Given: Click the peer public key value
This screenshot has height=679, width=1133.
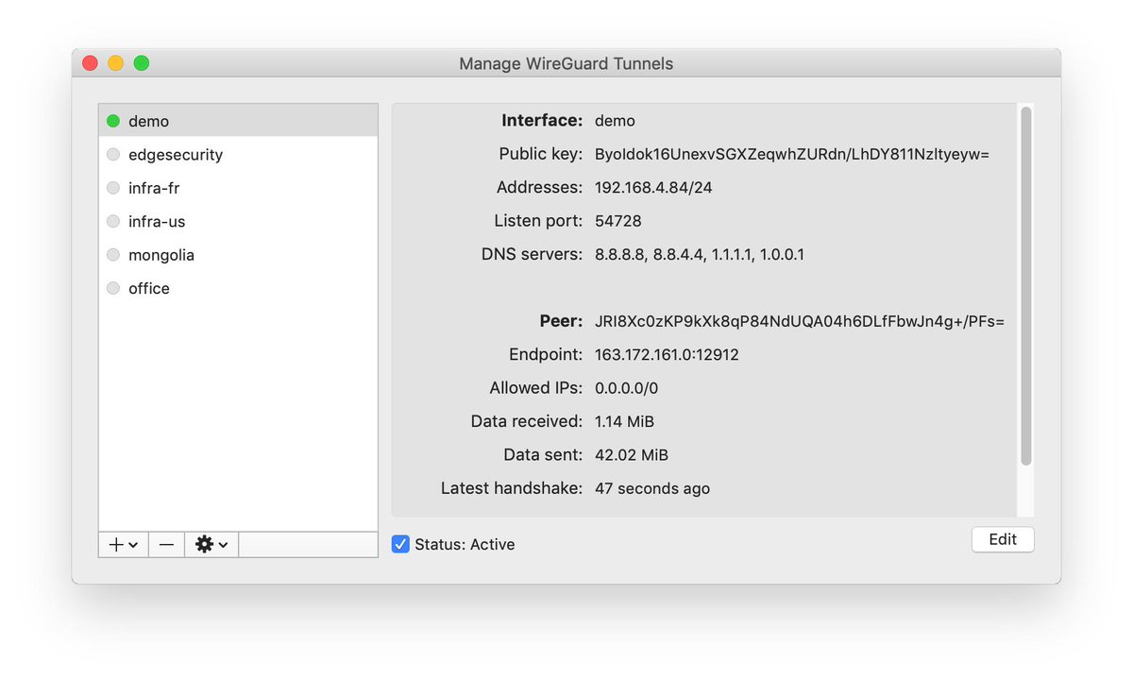Looking at the screenshot, I should (x=799, y=322).
